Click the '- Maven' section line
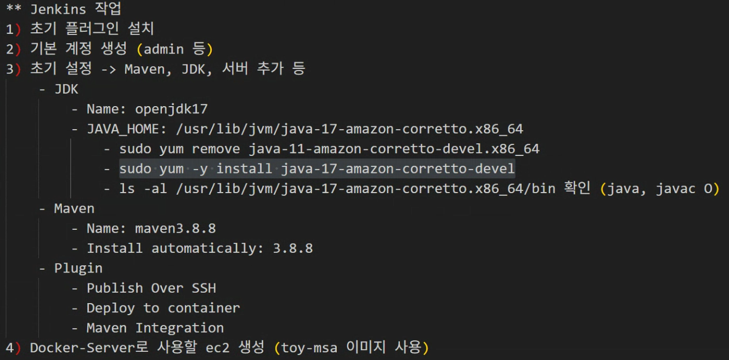This screenshot has width=729, height=360. click(66, 208)
